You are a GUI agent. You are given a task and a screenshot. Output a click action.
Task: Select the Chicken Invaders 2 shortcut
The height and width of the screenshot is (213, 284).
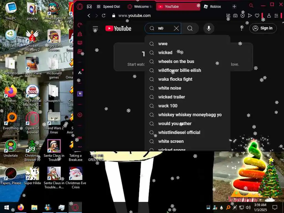32,40
